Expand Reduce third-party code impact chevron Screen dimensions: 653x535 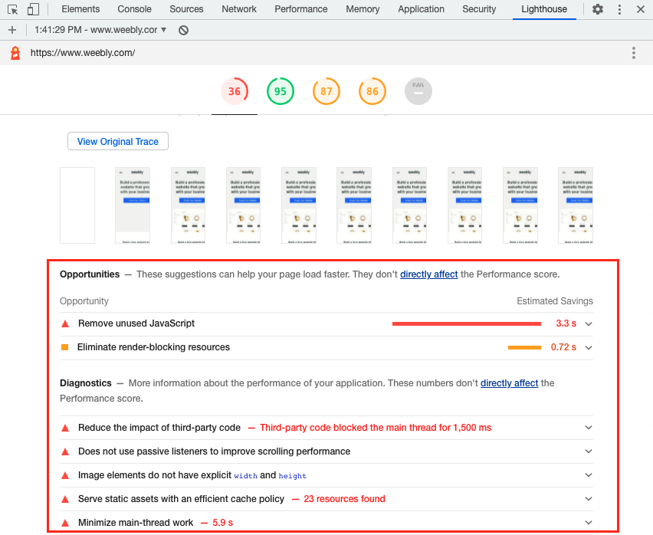[589, 428]
